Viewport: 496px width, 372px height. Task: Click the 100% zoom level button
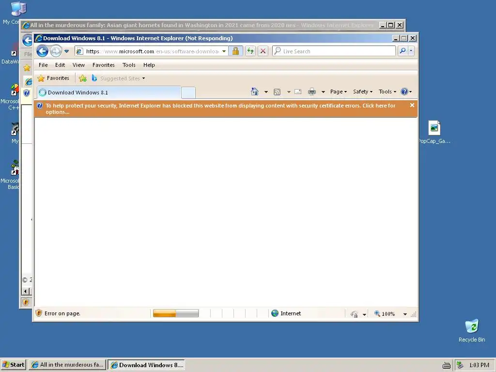tap(385, 313)
